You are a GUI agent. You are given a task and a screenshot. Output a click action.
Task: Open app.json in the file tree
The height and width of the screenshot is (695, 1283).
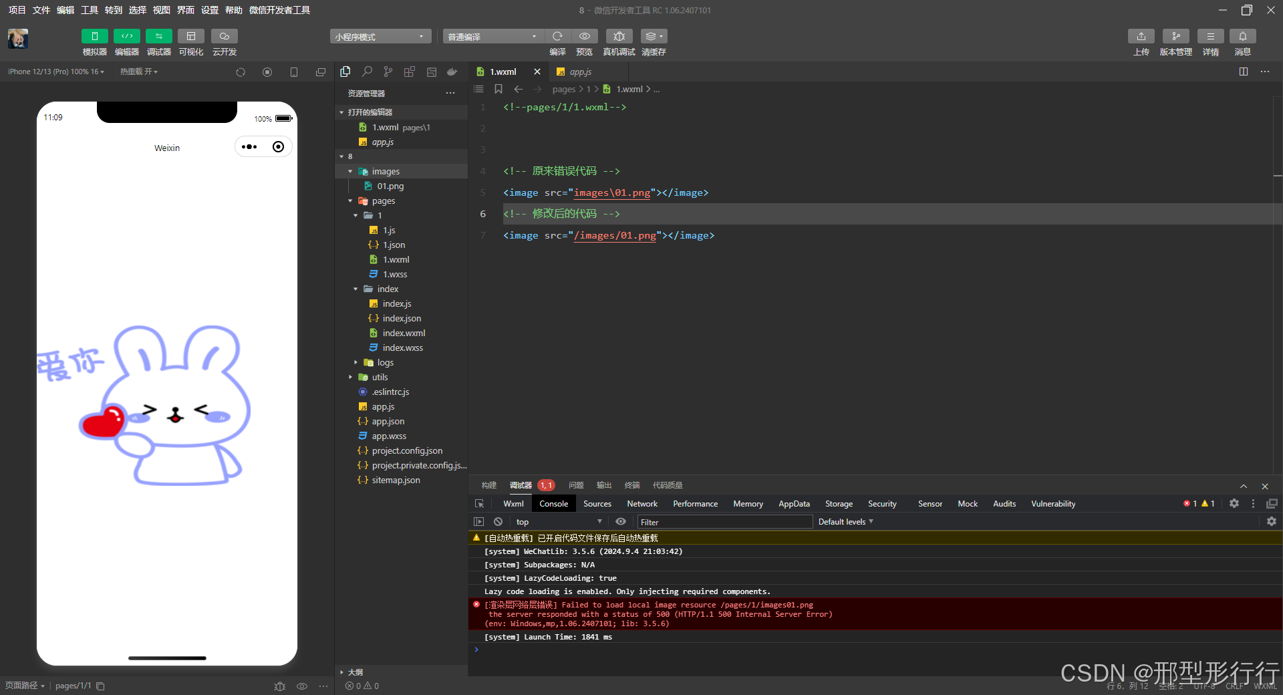(x=388, y=421)
